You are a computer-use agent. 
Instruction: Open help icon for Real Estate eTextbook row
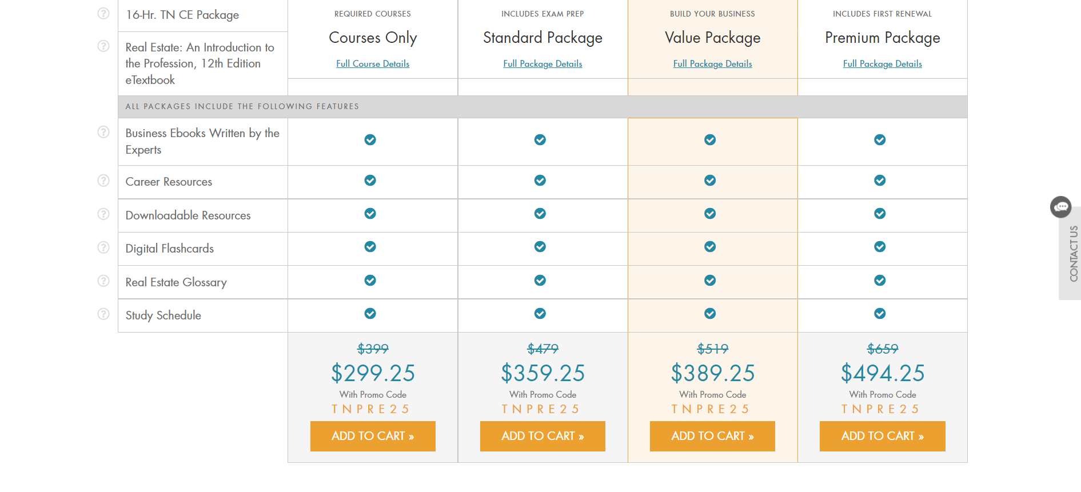click(103, 46)
